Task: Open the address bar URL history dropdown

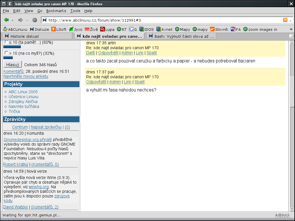Action: [290, 20]
